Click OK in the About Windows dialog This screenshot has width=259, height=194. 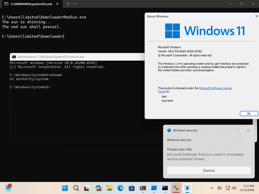point(249,113)
